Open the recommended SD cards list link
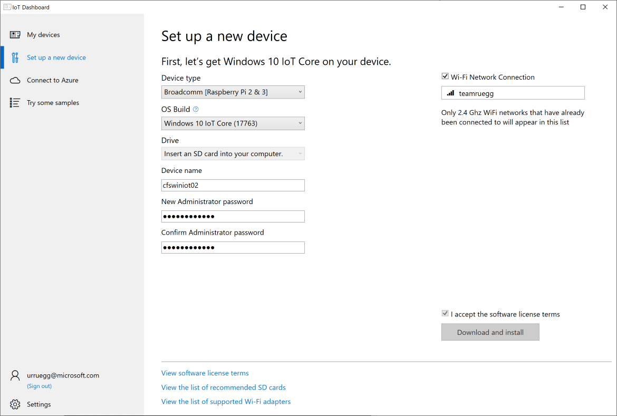 224,388
